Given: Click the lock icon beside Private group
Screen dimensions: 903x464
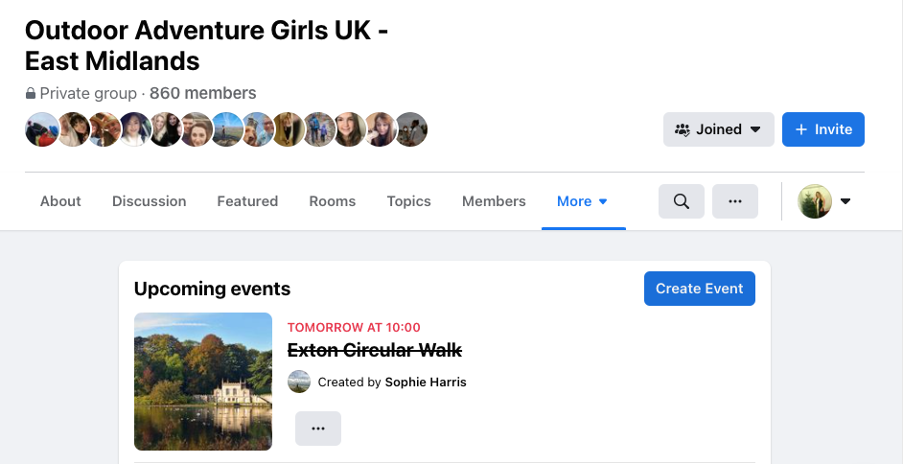Looking at the screenshot, I should (31, 93).
